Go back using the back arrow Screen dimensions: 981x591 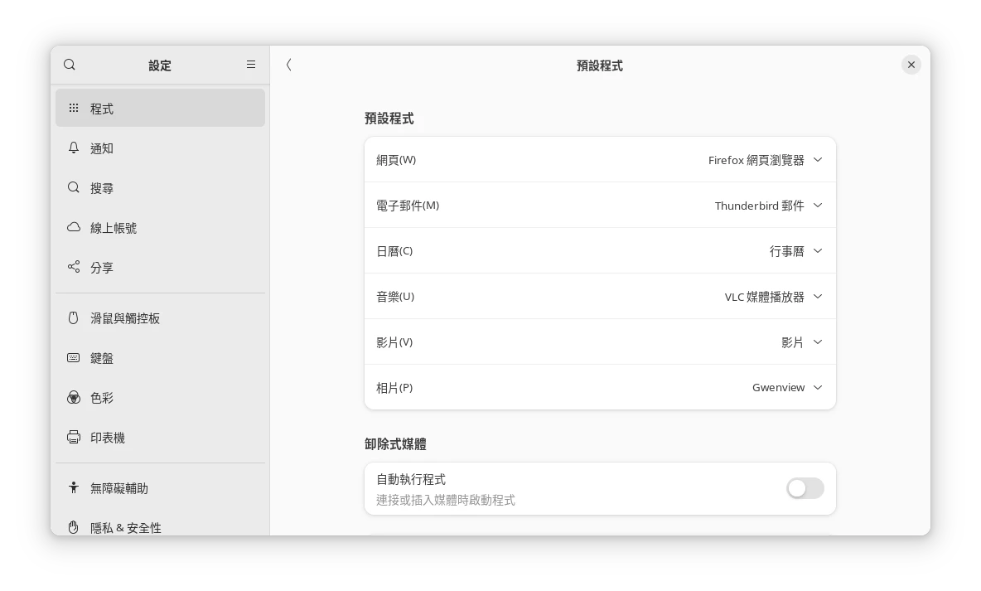[x=288, y=65]
